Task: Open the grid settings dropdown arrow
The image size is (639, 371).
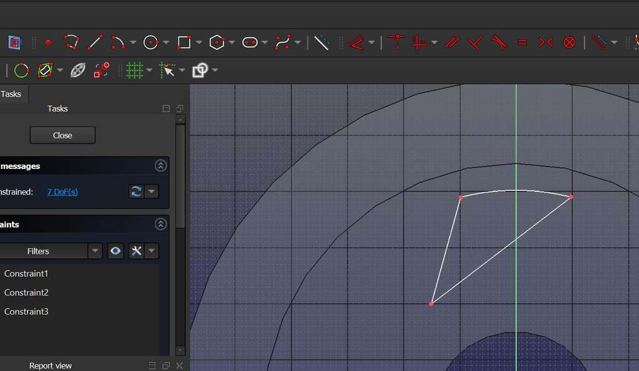Action: [149, 70]
